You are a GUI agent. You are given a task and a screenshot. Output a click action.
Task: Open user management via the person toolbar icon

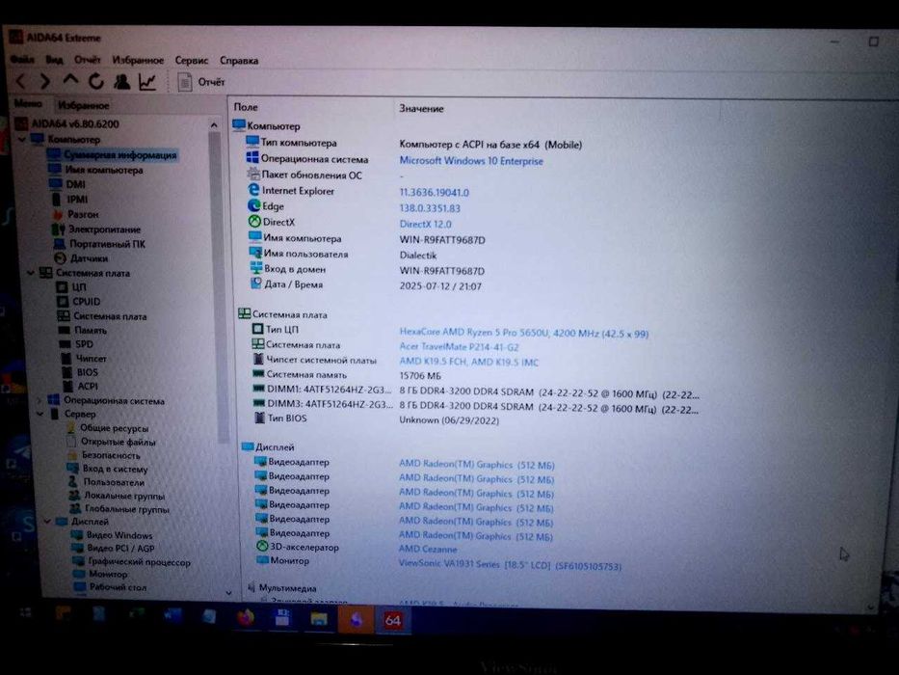point(121,82)
